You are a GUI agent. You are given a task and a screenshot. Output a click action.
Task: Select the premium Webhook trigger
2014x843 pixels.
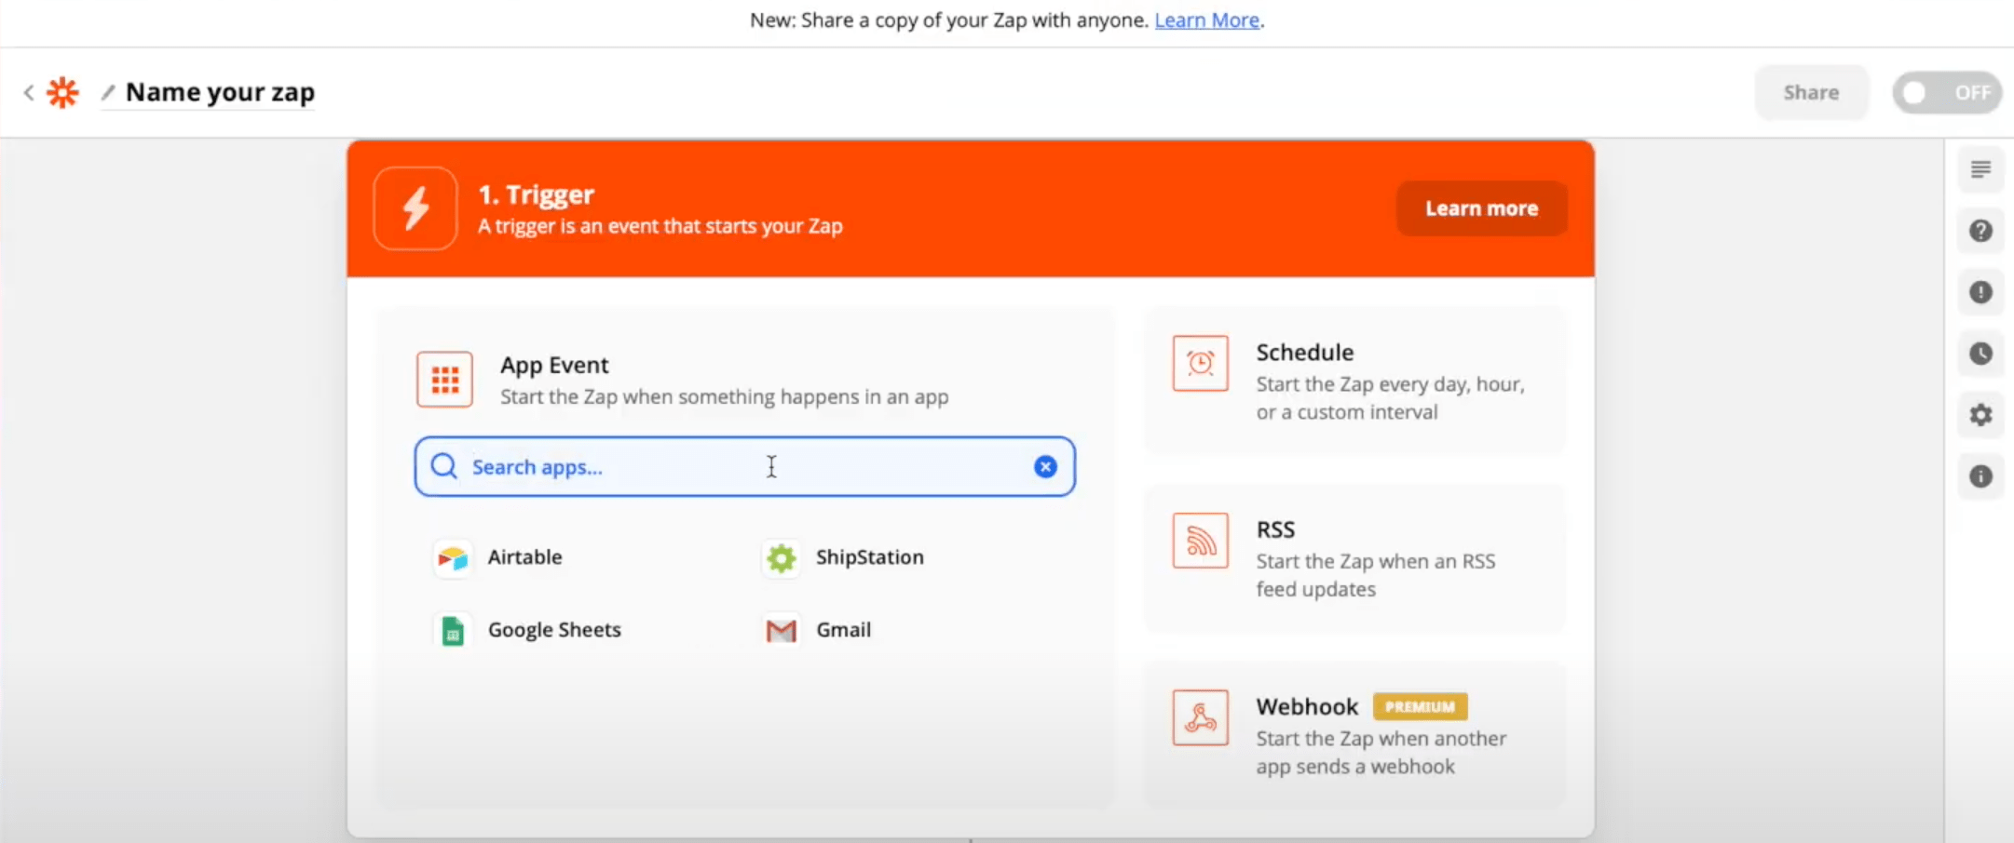click(1353, 735)
